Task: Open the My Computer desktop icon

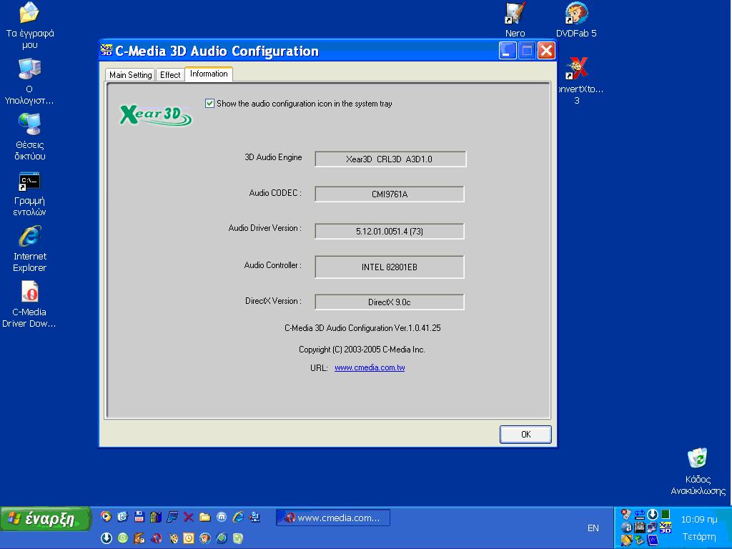Action: tap(29, 81)
